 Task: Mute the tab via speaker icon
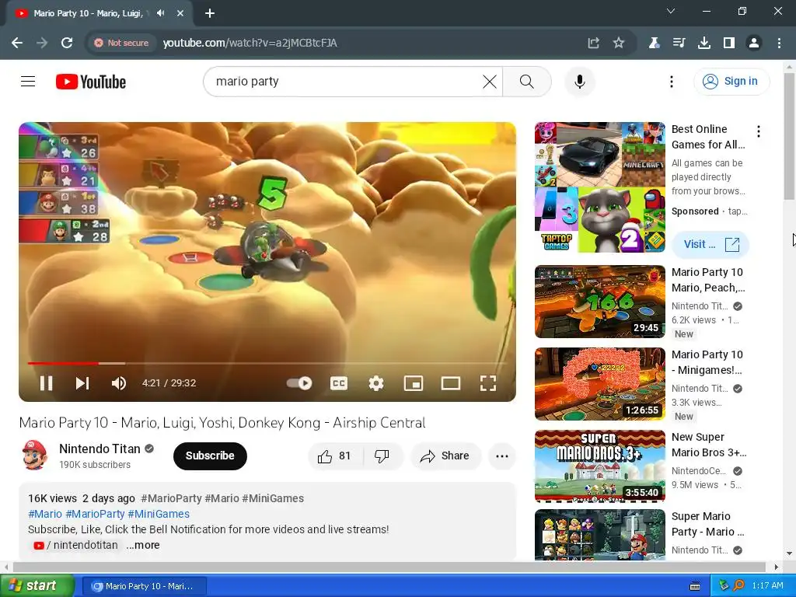pyautogui.click(x=161, y=13)
